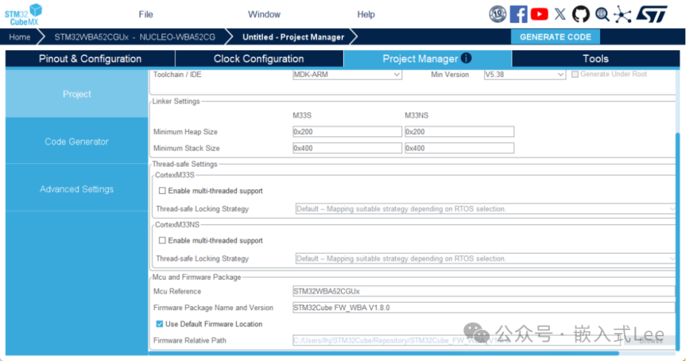686x361 pixels.
Task: Click the Toolchain / IDE label
Action: click(177, 75)
